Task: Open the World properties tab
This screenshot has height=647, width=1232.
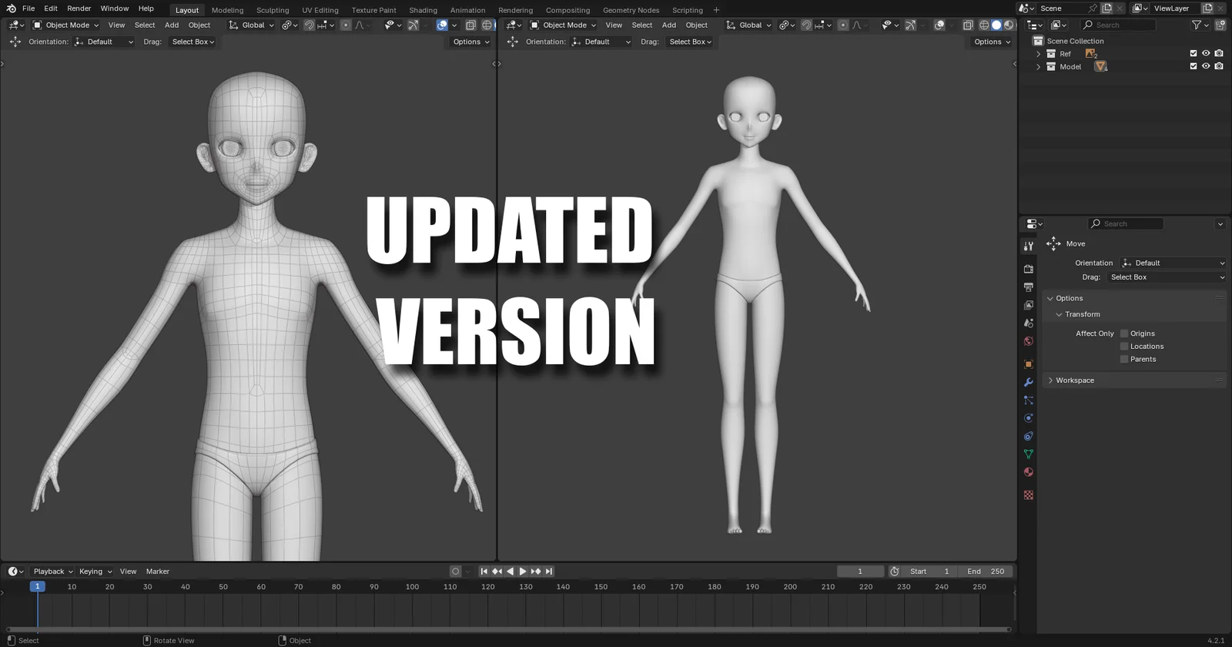Action: 1028,341
